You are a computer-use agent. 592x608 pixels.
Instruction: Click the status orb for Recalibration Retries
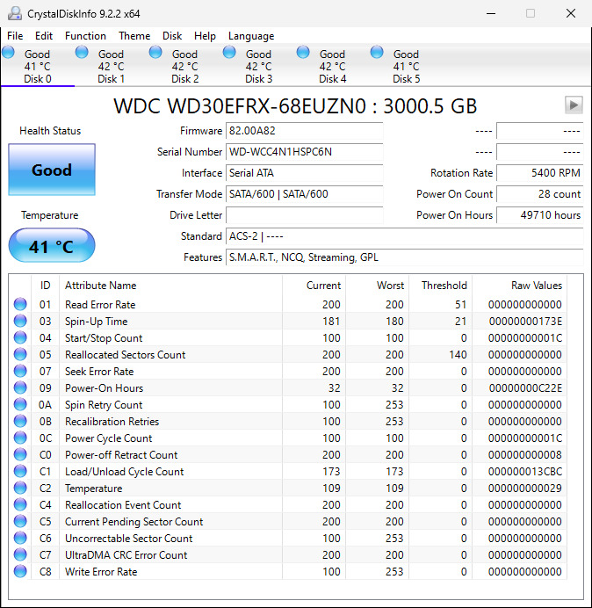[x=20, y=421]
